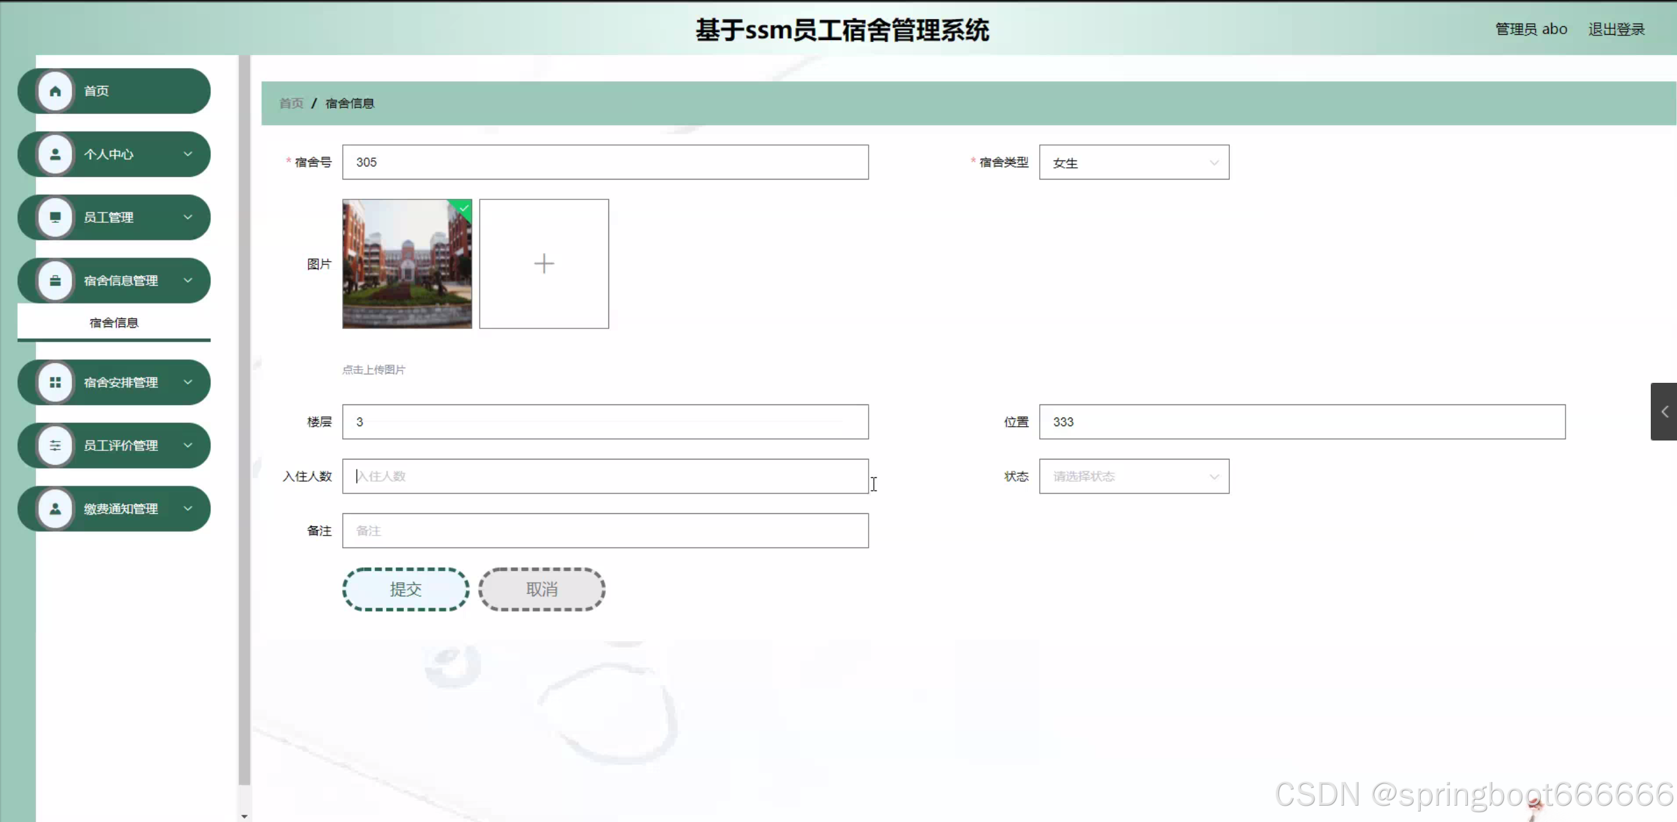The image size is (1677, 822).
Task: Open the 宿舍类型 dropdown showing 女生
Action: [1134, 163]
